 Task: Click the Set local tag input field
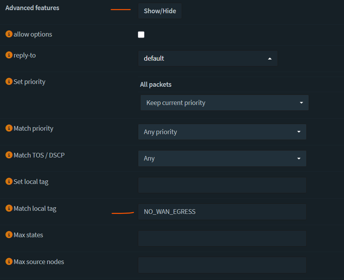[x=222, y=185]
